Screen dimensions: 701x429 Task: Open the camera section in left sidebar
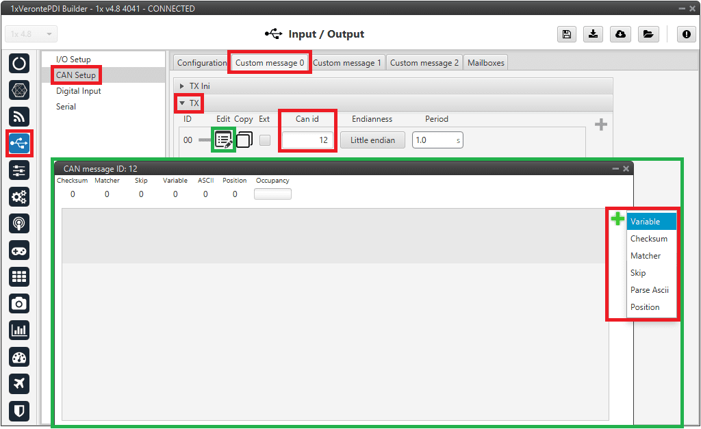click(x=19, y=303)
